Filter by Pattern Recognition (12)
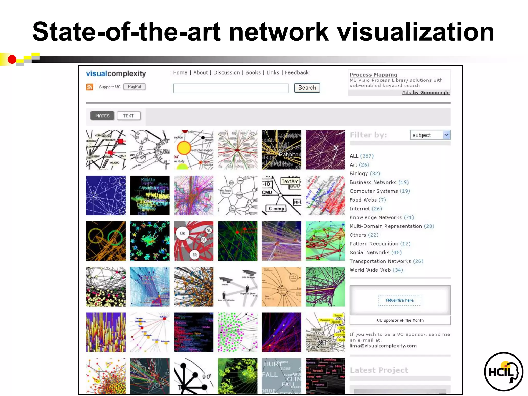Image resolution: width=528 pixels, height=396 pixels. click(380, 244)
